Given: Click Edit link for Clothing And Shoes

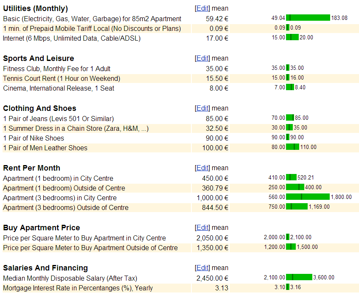Looking at the screenshot, I should (x=202, y=108).
